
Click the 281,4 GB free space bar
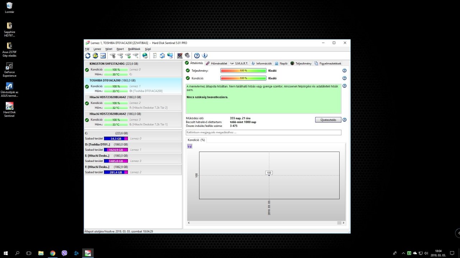(x=116, y=172)
